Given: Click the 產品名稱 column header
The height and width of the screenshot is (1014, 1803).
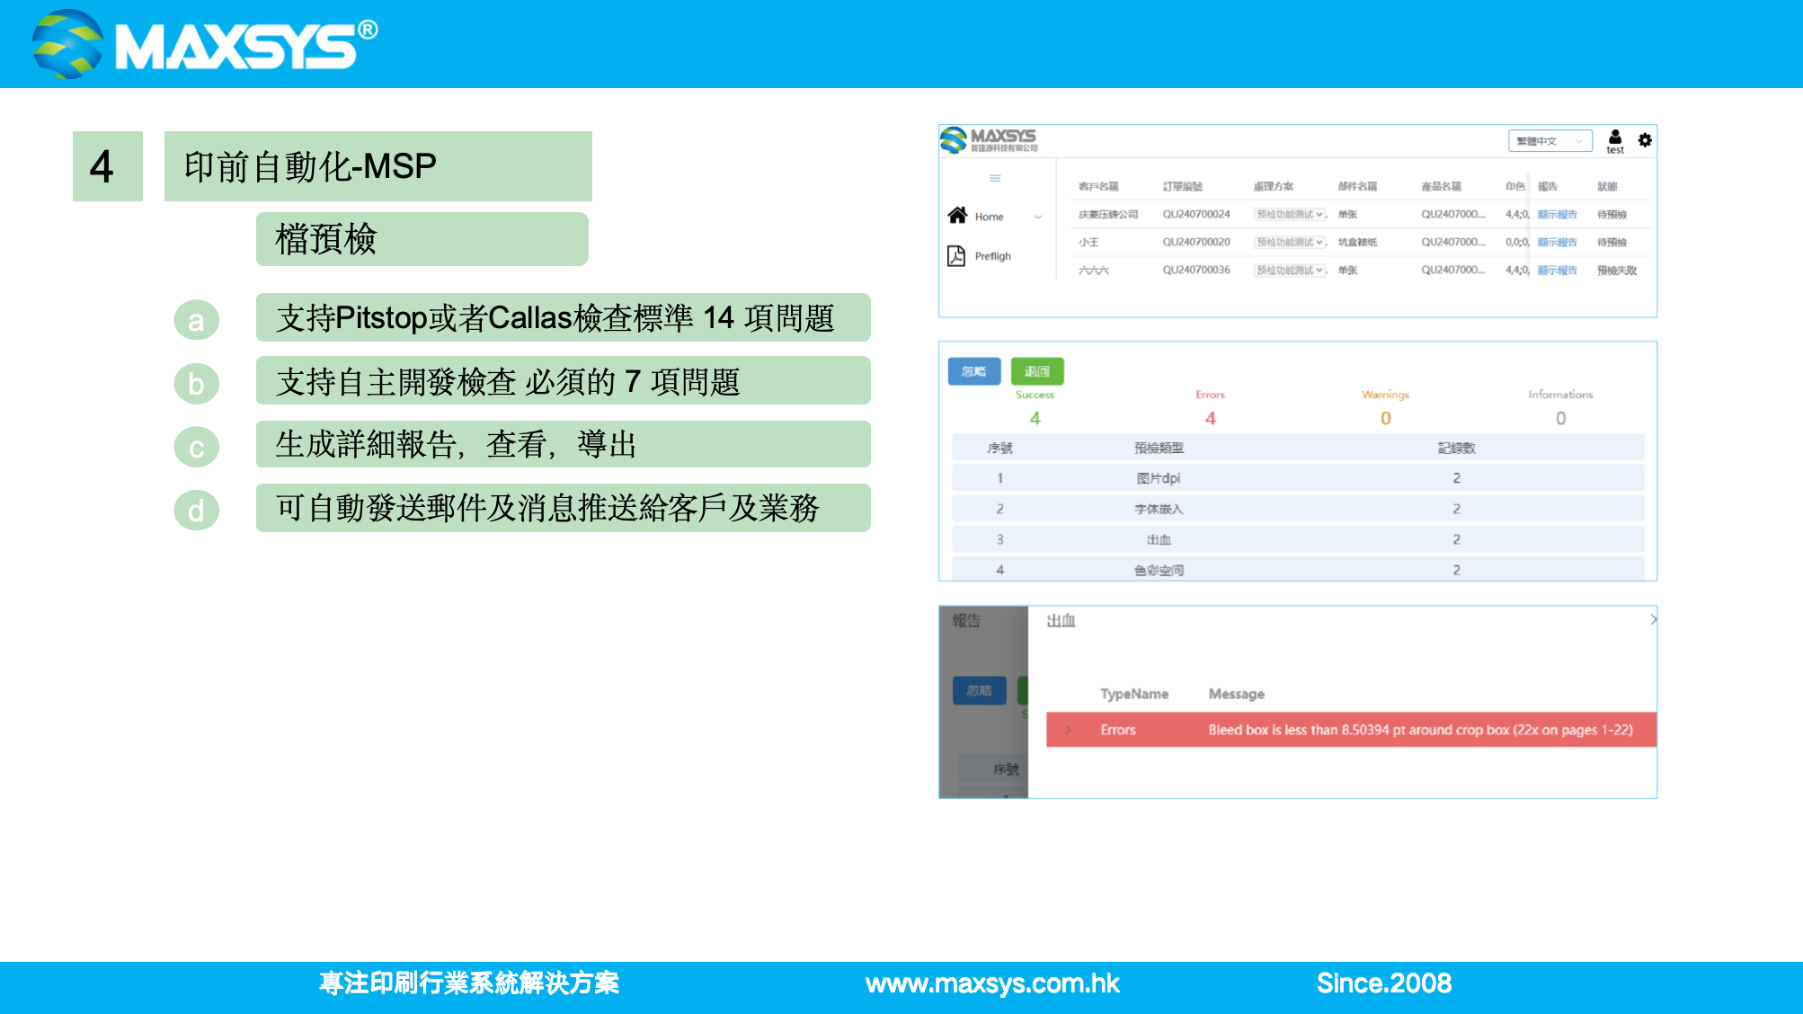Looking at the screenshot, I should click(1441, 187).
